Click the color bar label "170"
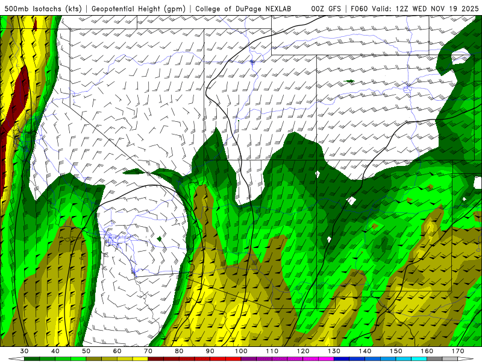Viewport: 482px width, 362px height. [x=458, y=351]
